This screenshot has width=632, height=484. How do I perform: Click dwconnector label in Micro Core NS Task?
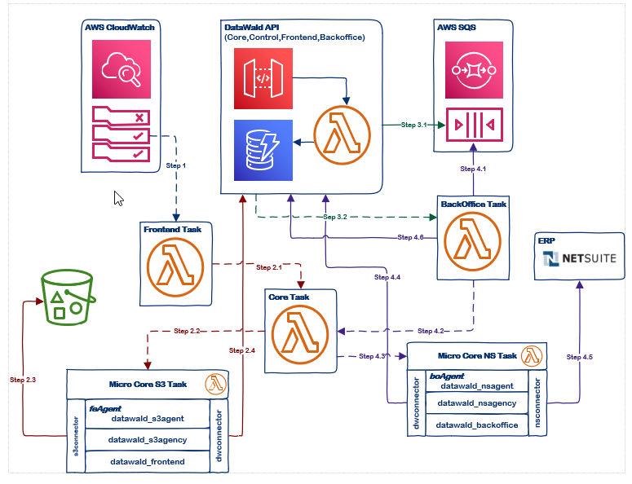417,403
